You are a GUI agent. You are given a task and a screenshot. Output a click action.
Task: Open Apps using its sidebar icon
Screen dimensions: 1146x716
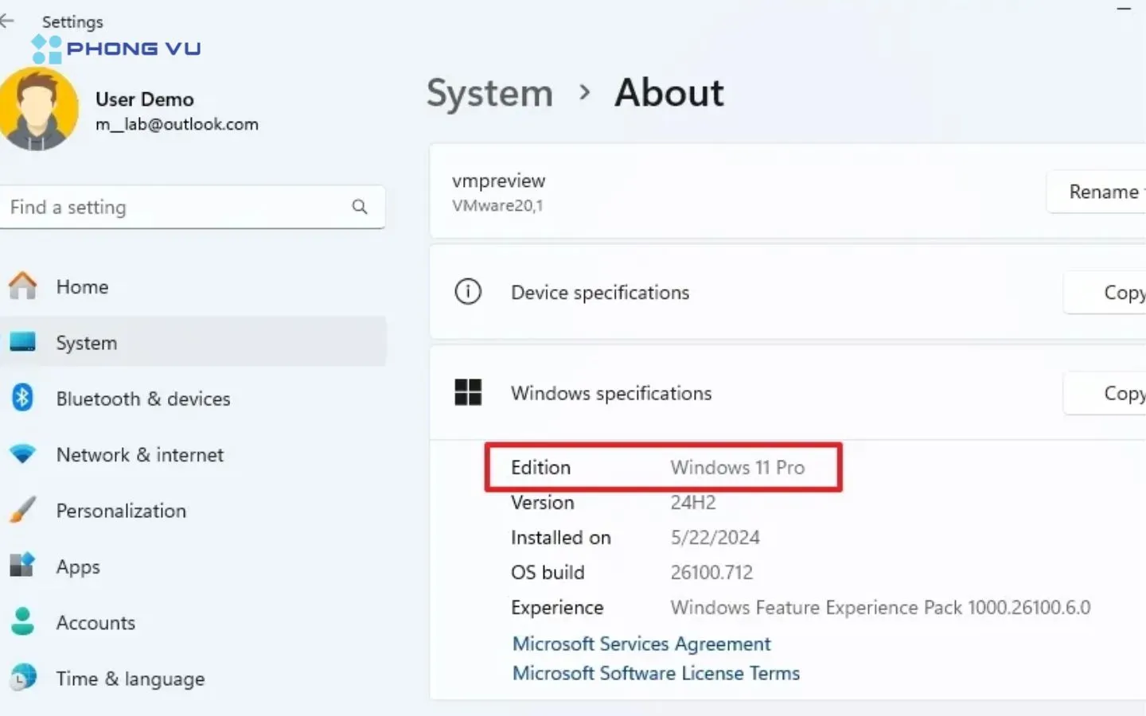23,566
